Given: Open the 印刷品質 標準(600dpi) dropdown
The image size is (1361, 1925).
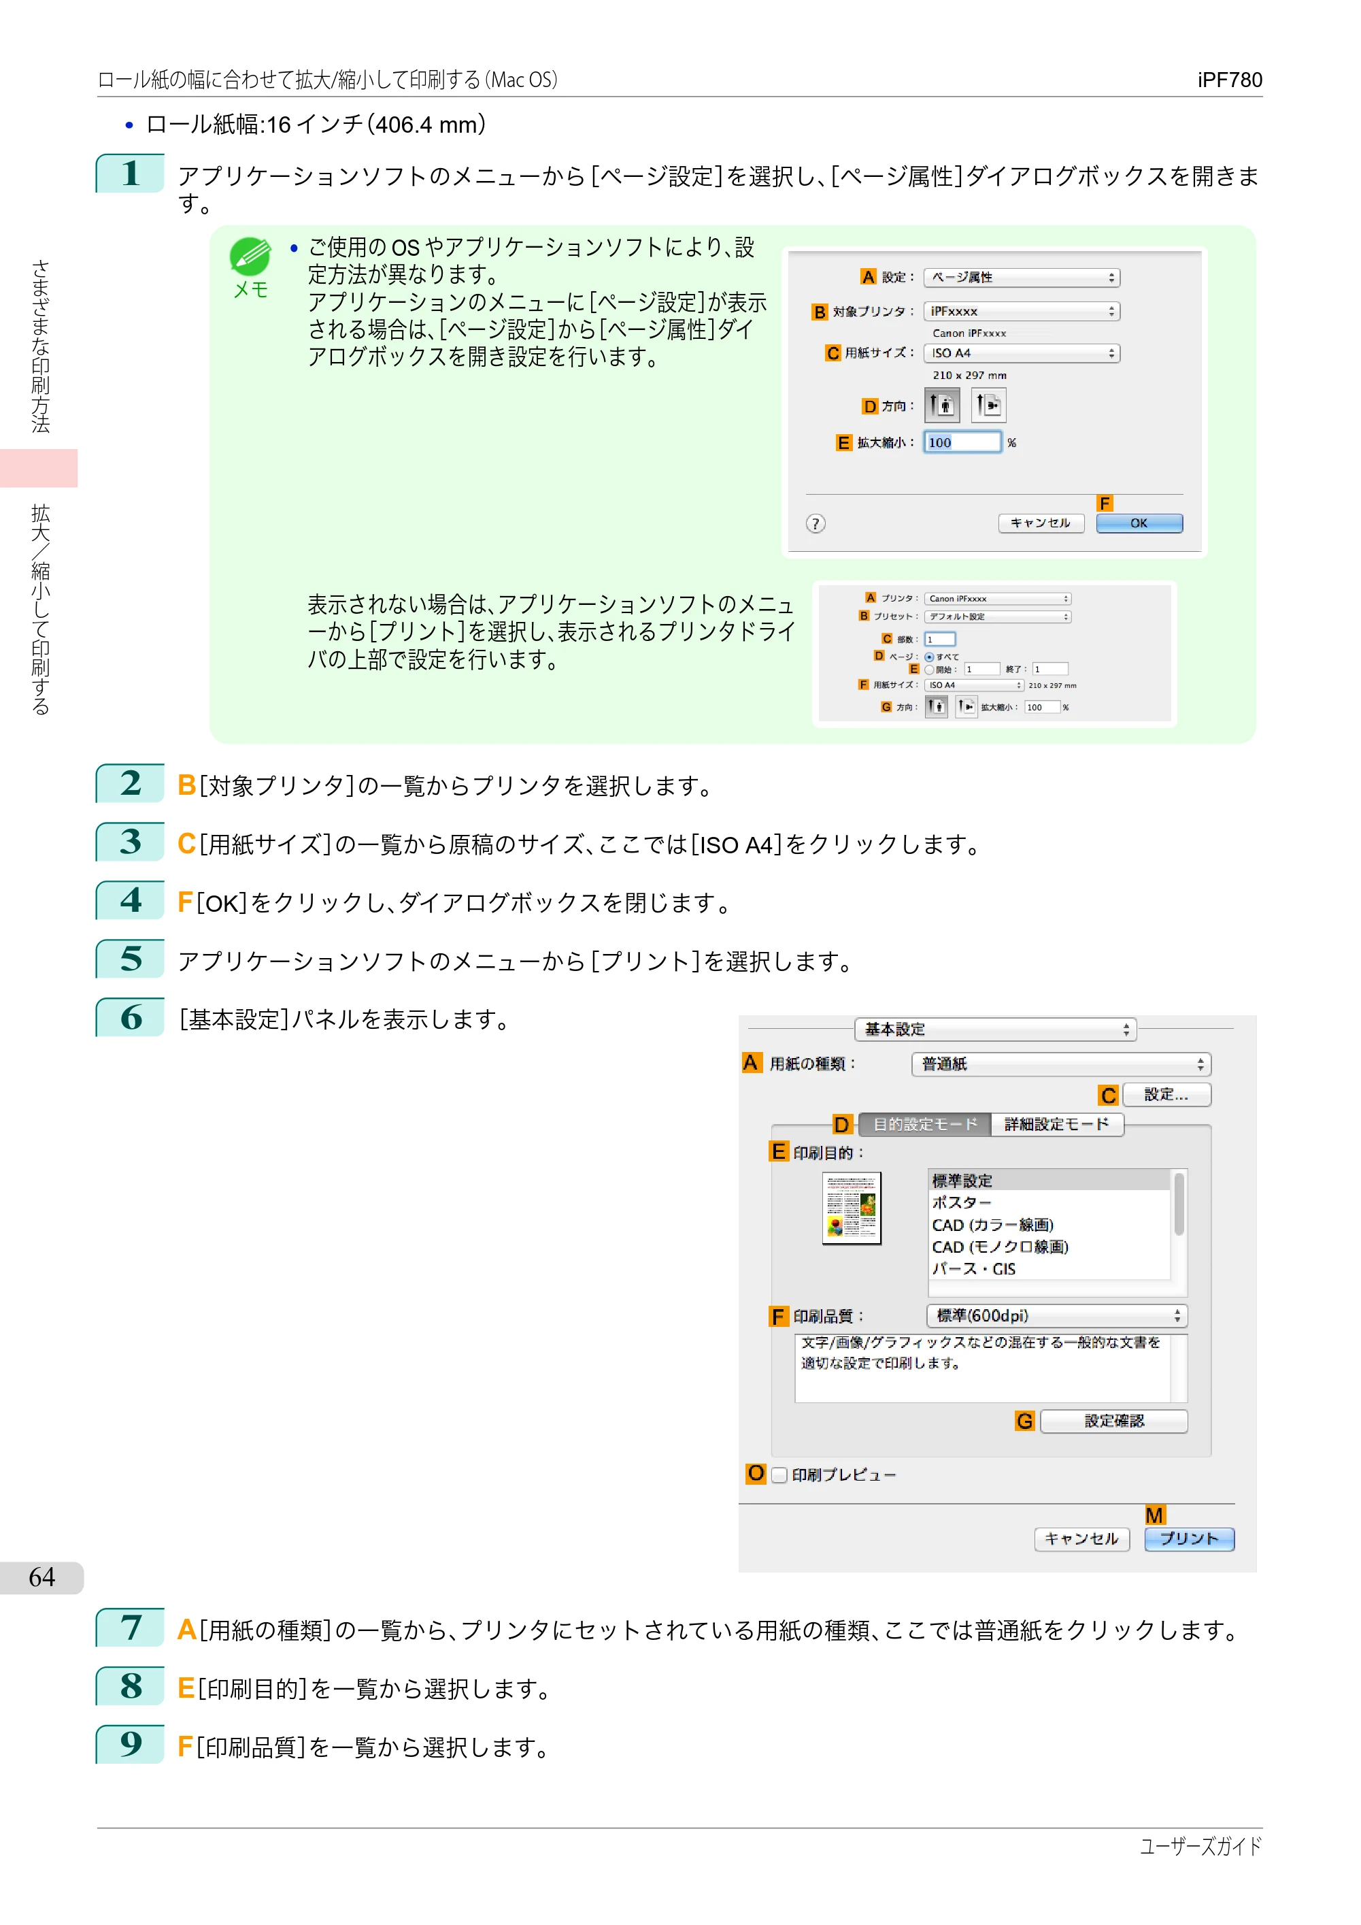Looking at the screenshot, I should click(1057, 1316).
